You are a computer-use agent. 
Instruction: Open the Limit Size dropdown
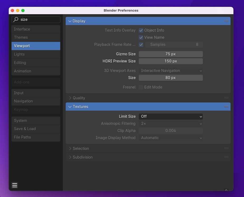[171, 116]
